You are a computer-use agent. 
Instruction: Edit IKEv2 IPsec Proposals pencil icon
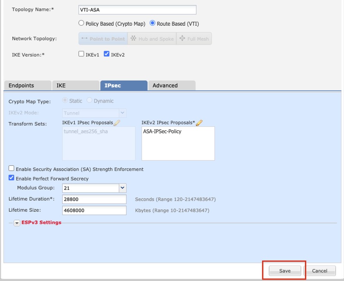pyautogui.click(x=199, y=123)
